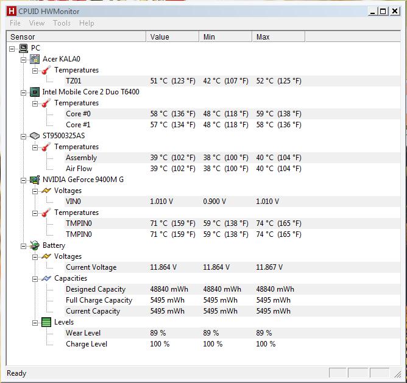Viewport: 407px width, 383px height.
Task: Select the Designed Capacity row
Action: tap(232, 289)
